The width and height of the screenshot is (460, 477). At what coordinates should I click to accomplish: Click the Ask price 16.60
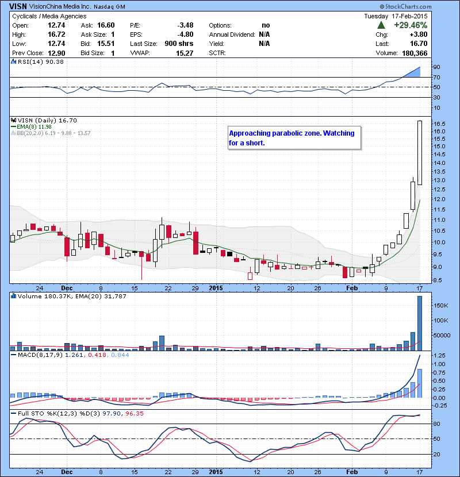point(106,25)
